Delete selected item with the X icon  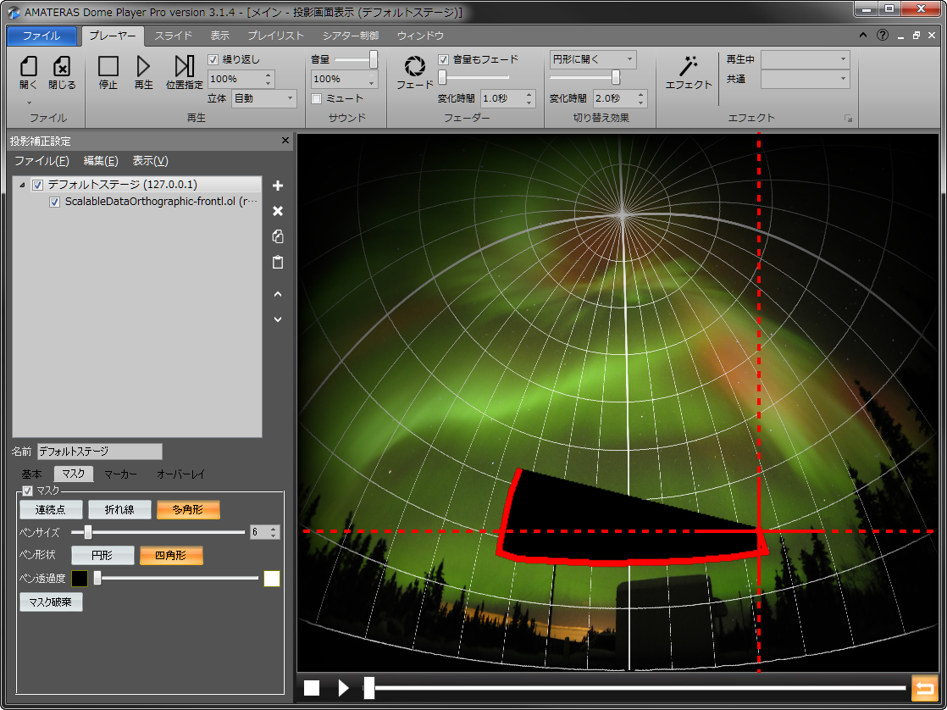(x=278, y=211)
